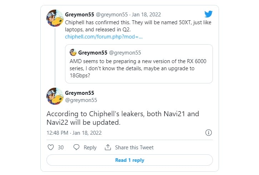Click the small avatar in quoted tweet
259x175 pixels.
(73, 53)
